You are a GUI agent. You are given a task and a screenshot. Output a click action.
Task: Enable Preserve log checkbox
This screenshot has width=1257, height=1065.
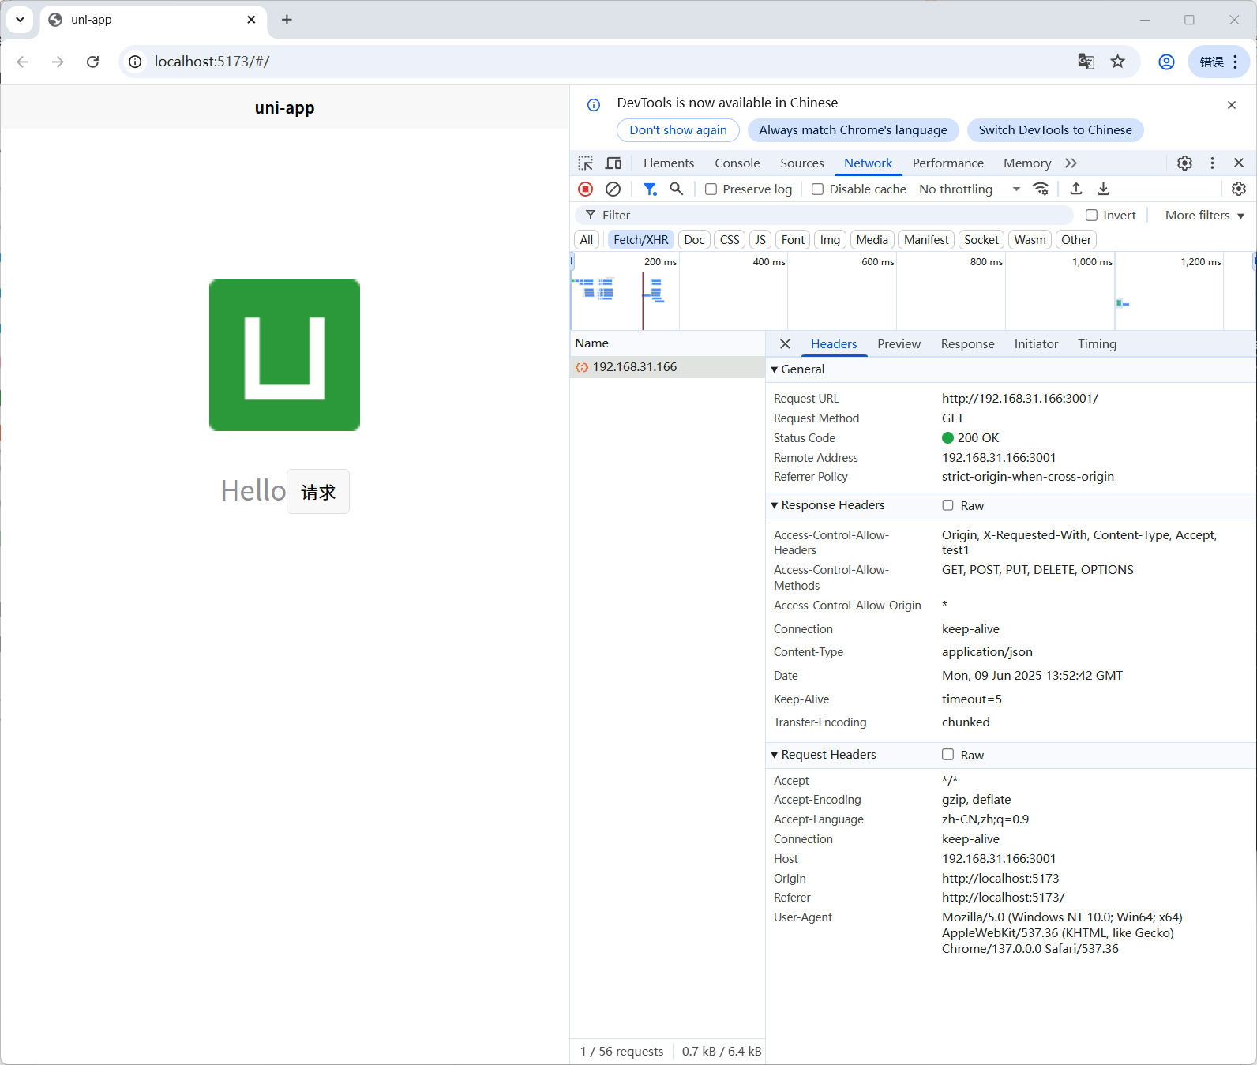click(711, 189)
